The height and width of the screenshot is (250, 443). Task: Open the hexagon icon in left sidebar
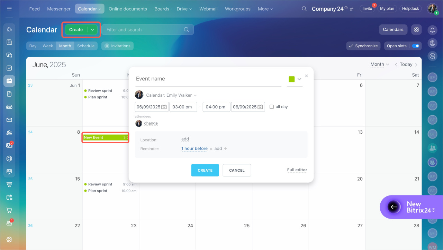(x=9, y=158)
